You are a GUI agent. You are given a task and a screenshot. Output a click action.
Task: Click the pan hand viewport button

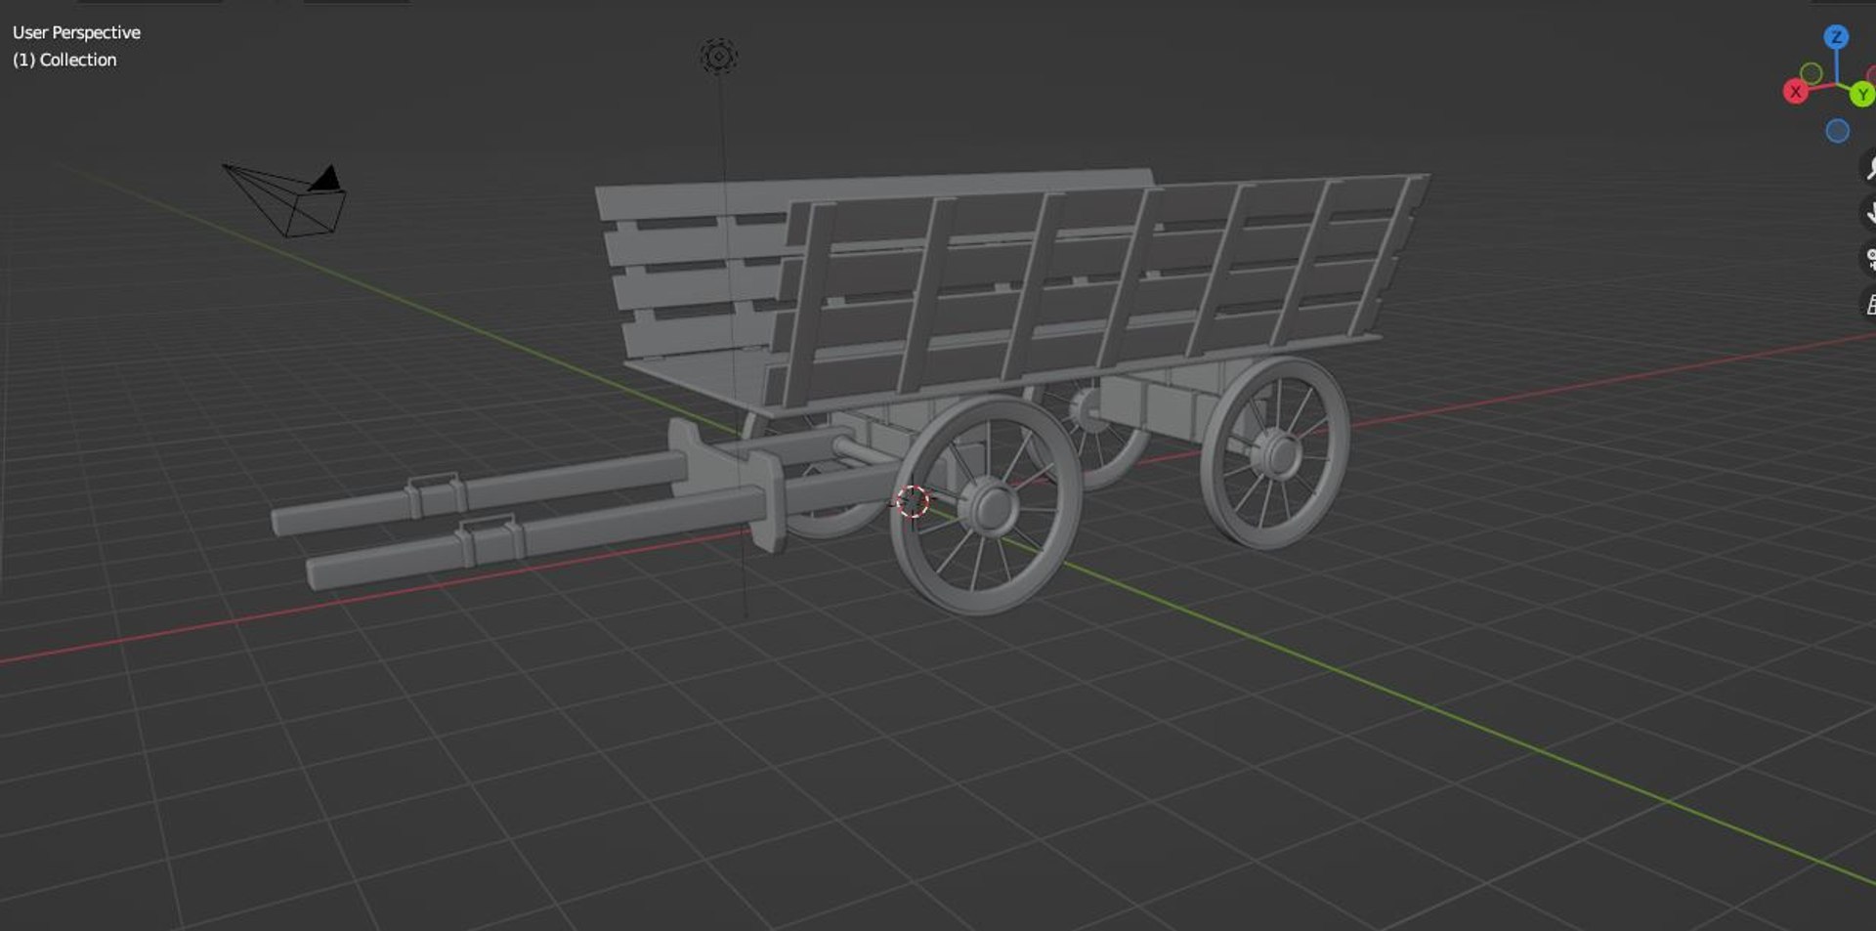point(1868,213)
